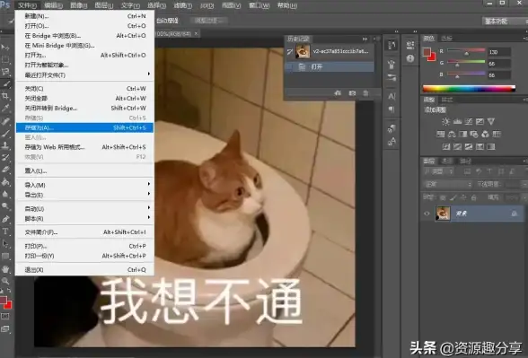Set history brush source on 打开 state
Viewport: 528px width, 358px height.
[x=289, y=67]
